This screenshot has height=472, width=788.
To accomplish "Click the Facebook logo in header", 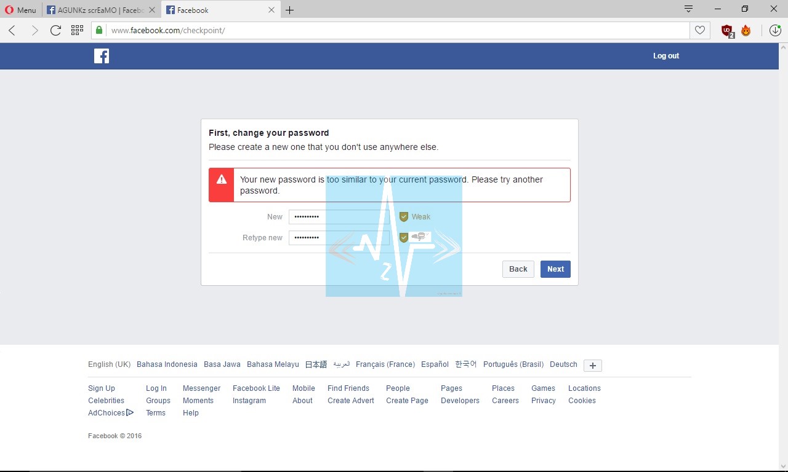I will pos(102,56).
